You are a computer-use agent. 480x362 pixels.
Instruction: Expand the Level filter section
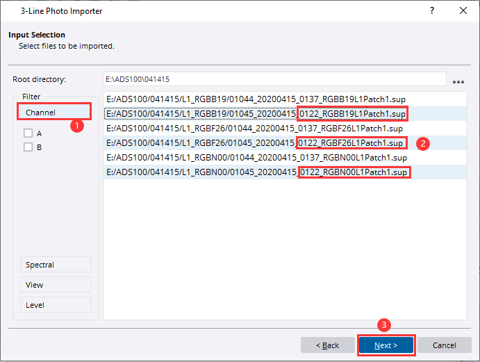click(x=54, y=305)
